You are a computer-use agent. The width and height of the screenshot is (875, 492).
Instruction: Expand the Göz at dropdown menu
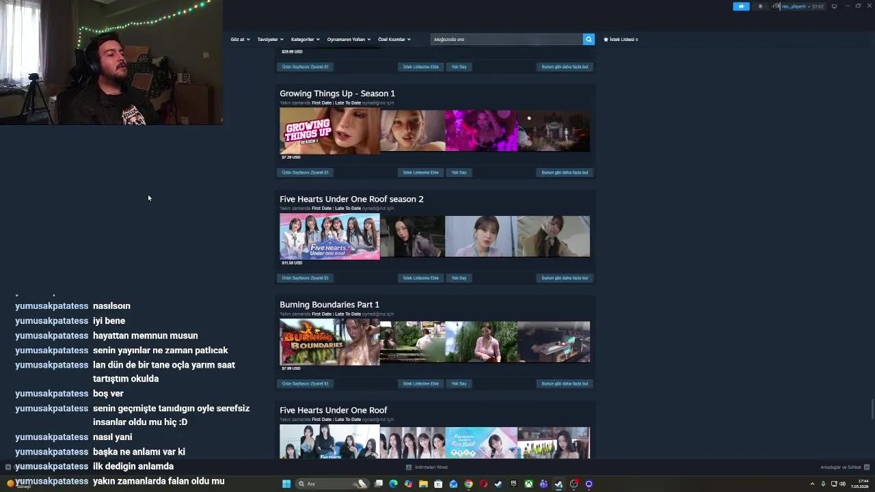pyautogui.click(x=241, y=40)
